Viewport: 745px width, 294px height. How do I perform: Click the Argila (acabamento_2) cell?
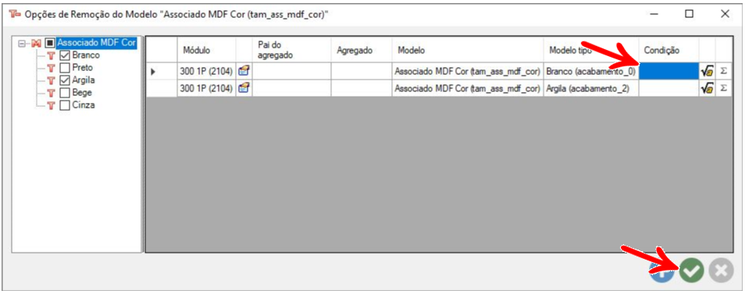[x=591, y=88]
